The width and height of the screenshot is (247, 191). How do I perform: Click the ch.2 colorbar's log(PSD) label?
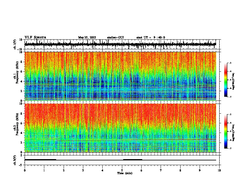tap(233, 133)
